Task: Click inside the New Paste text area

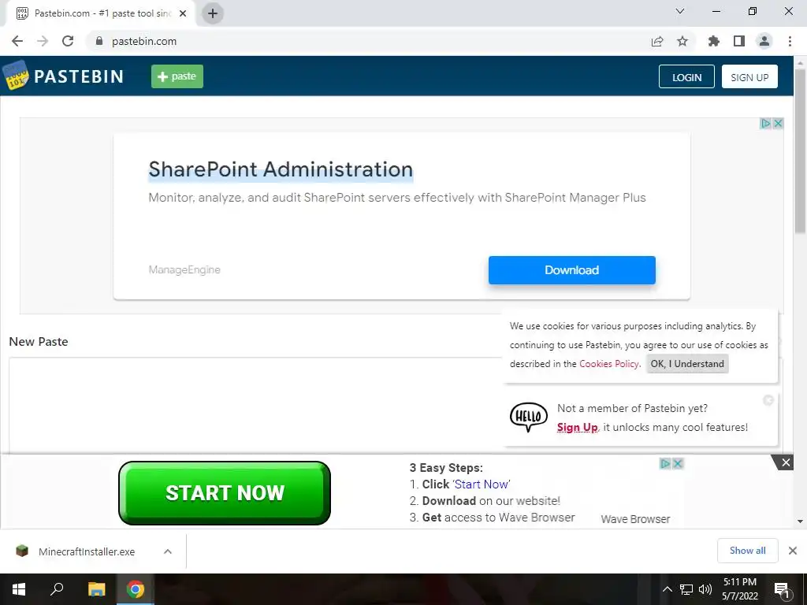Action: (255, 406)
